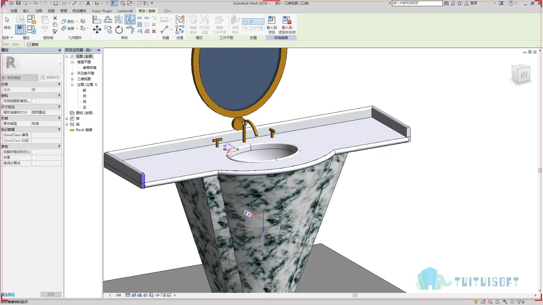543x305 pixels.
Task: Select the Copy tool icon
Action: [108, 29]
